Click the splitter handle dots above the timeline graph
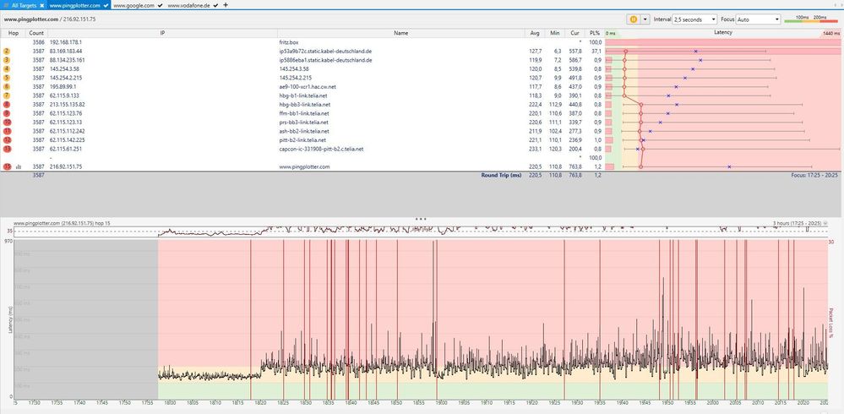The width and height of the screenshot is (844, 414). click(422, 219)
